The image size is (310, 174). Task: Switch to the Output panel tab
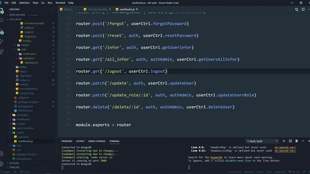click(80, 141)
